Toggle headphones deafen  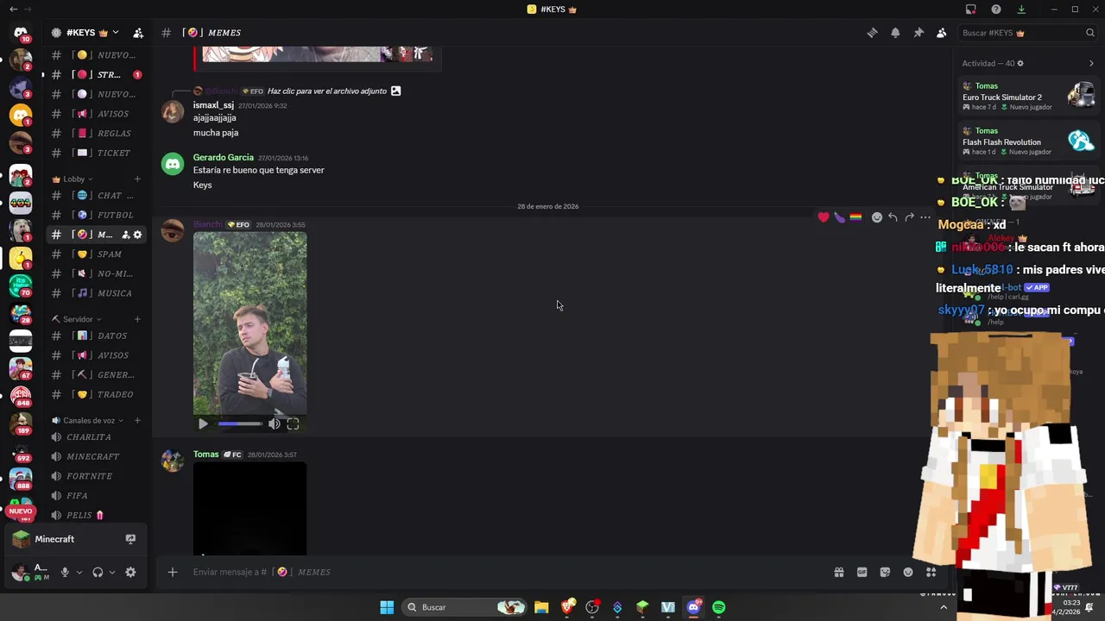[98, 572]
